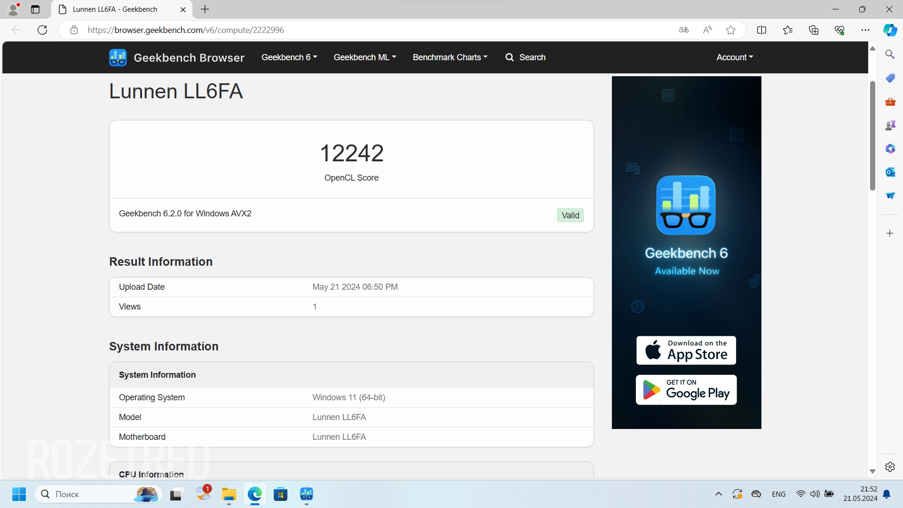
Task: Open the Geekbench 6 dropdown menu
Action: [289, 57]
